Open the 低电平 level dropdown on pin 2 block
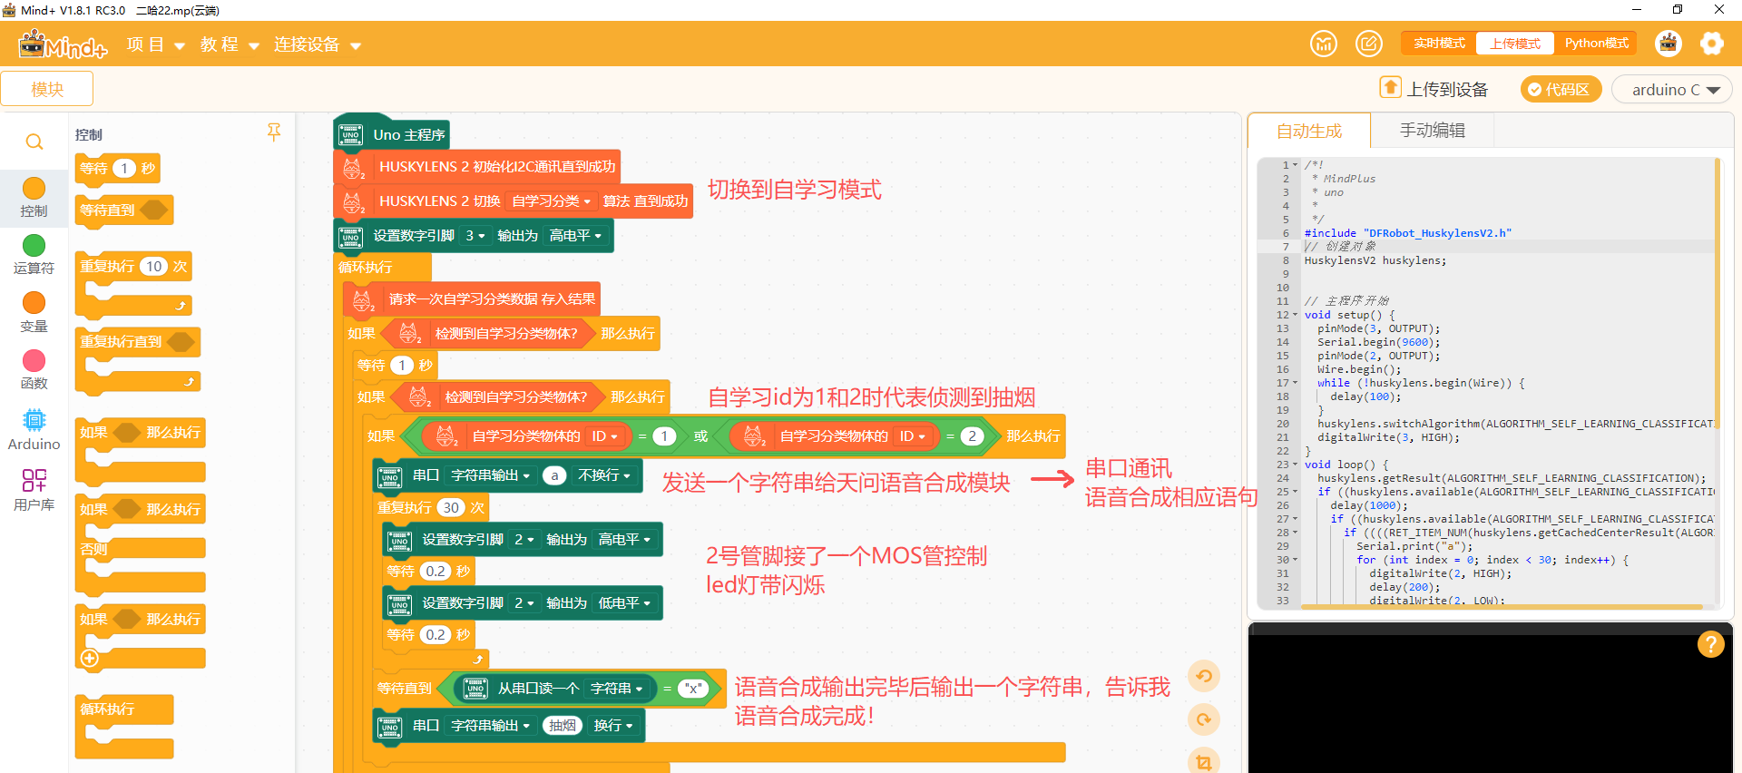Screen dimensions: 1742x773 tap(624, 603)
